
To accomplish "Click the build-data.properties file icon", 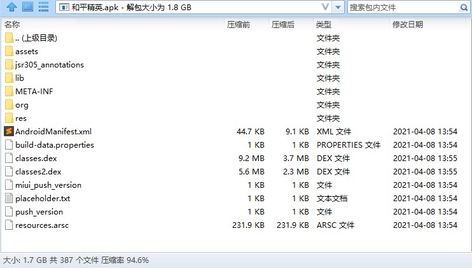I will click(9, 145).
